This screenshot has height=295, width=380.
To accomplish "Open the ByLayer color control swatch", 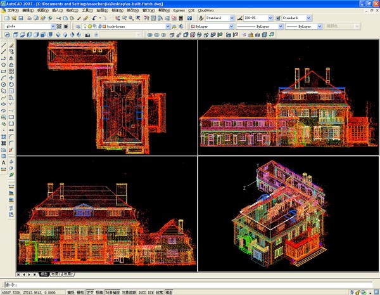I will (209, 27).
